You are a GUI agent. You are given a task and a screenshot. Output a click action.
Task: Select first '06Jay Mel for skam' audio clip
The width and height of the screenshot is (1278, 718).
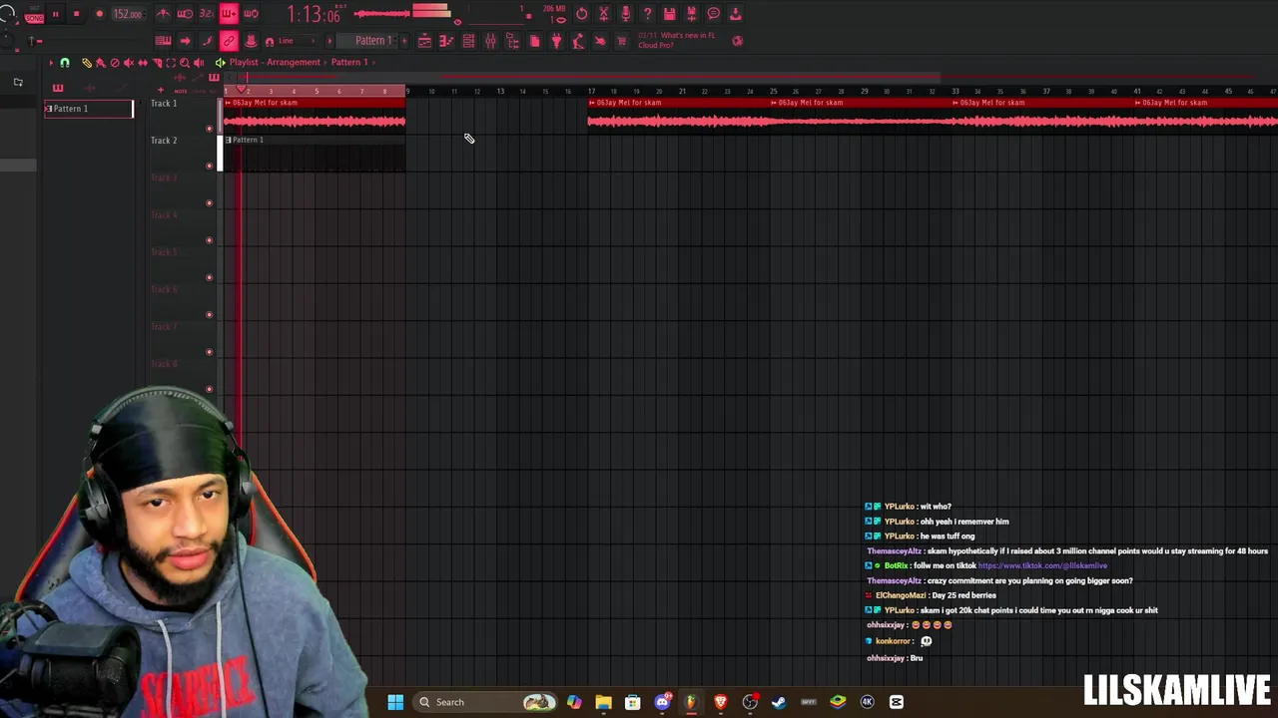pyautogui.click(x=315, y=115)
